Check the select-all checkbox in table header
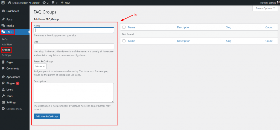The height and width of the screenshot is (130, 280). click(x=124, y=27)
